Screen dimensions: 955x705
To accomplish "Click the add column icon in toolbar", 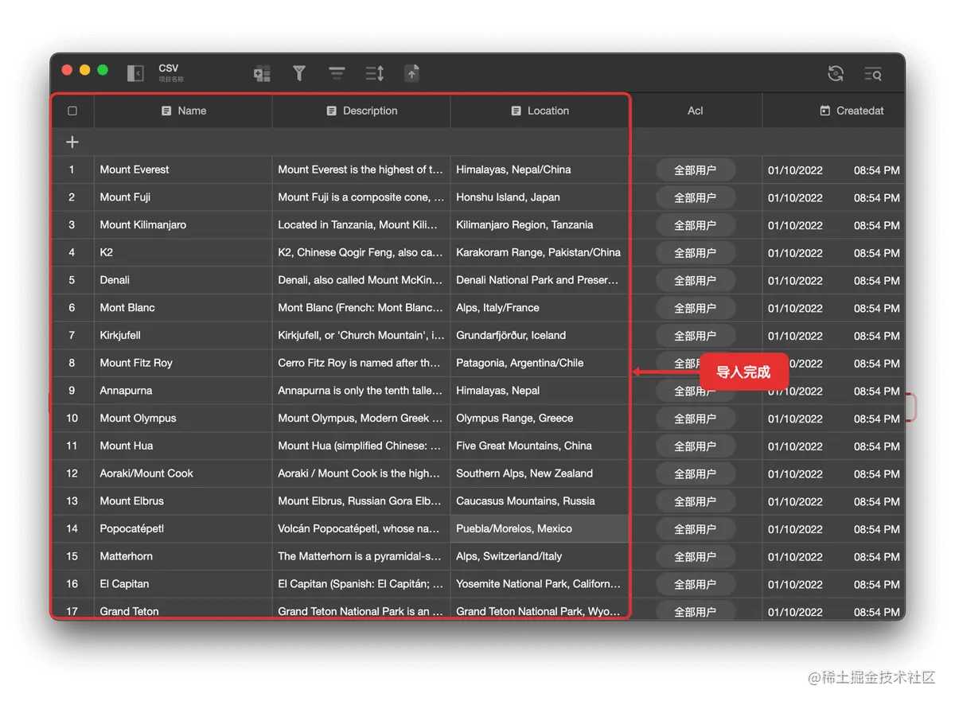I will (x=262, y=73).
